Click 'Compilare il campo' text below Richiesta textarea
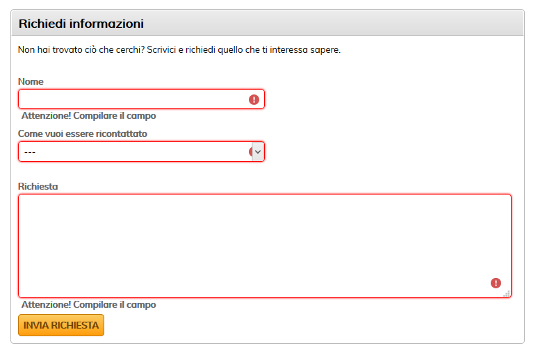The width and height of the screenshot is (538, 355). click(x=115, y=305)
